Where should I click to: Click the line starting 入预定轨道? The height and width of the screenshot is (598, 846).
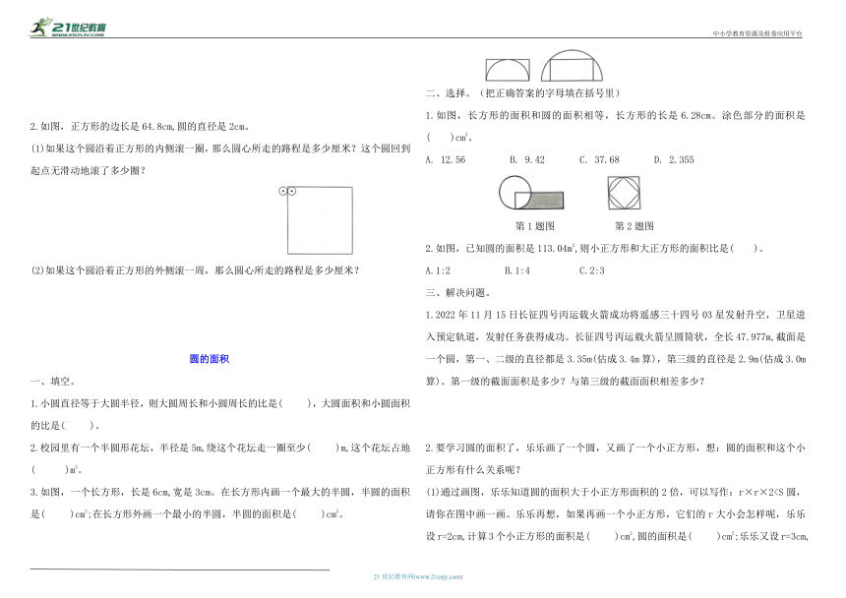coord(616,337)
